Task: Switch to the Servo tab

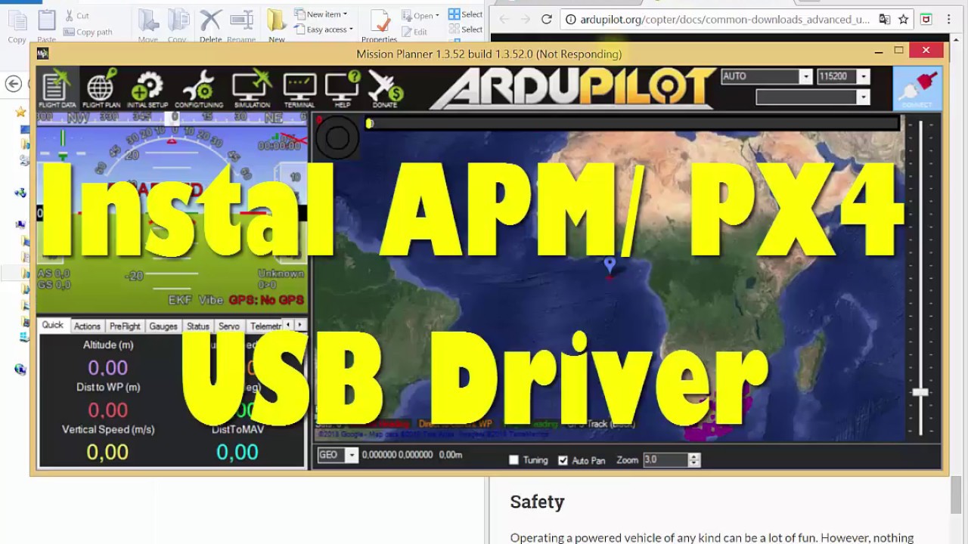Action: pos(229,326)
